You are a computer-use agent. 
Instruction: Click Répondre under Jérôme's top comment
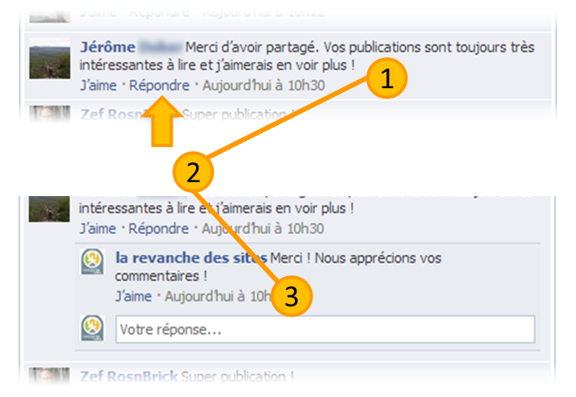pos(159,86)
